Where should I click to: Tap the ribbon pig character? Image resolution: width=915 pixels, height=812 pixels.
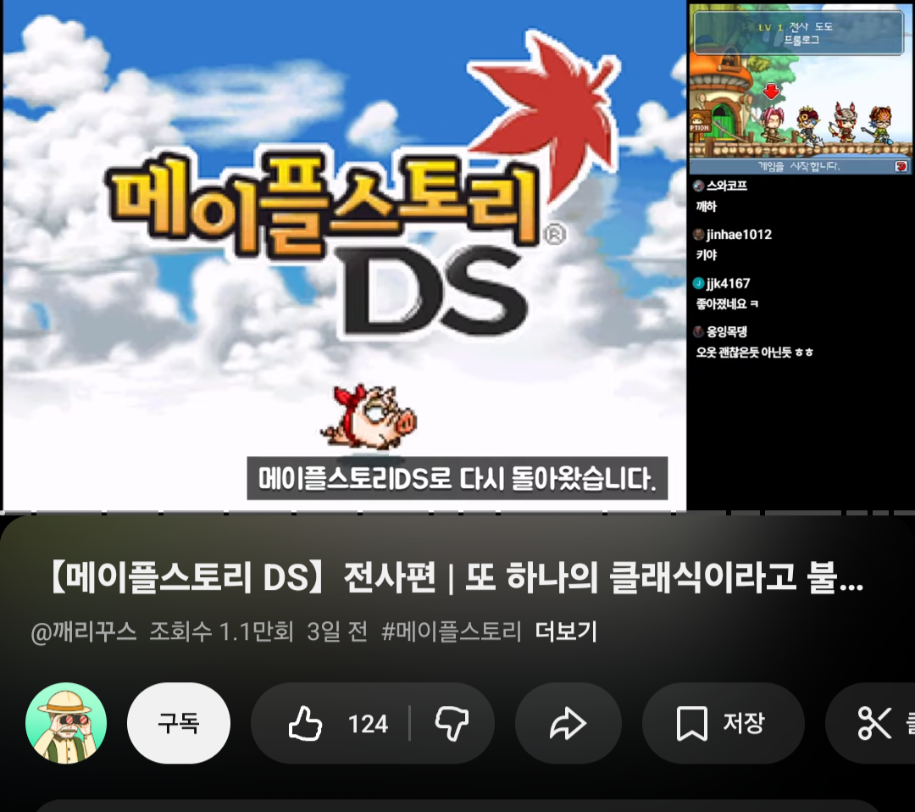point(369,418)
